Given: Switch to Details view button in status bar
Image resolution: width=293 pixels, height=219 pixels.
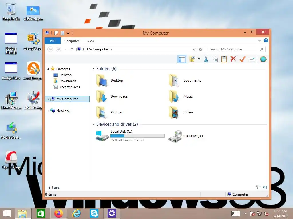Looking at the screenshot, I should pyautogui.click(x=258, y=187).
